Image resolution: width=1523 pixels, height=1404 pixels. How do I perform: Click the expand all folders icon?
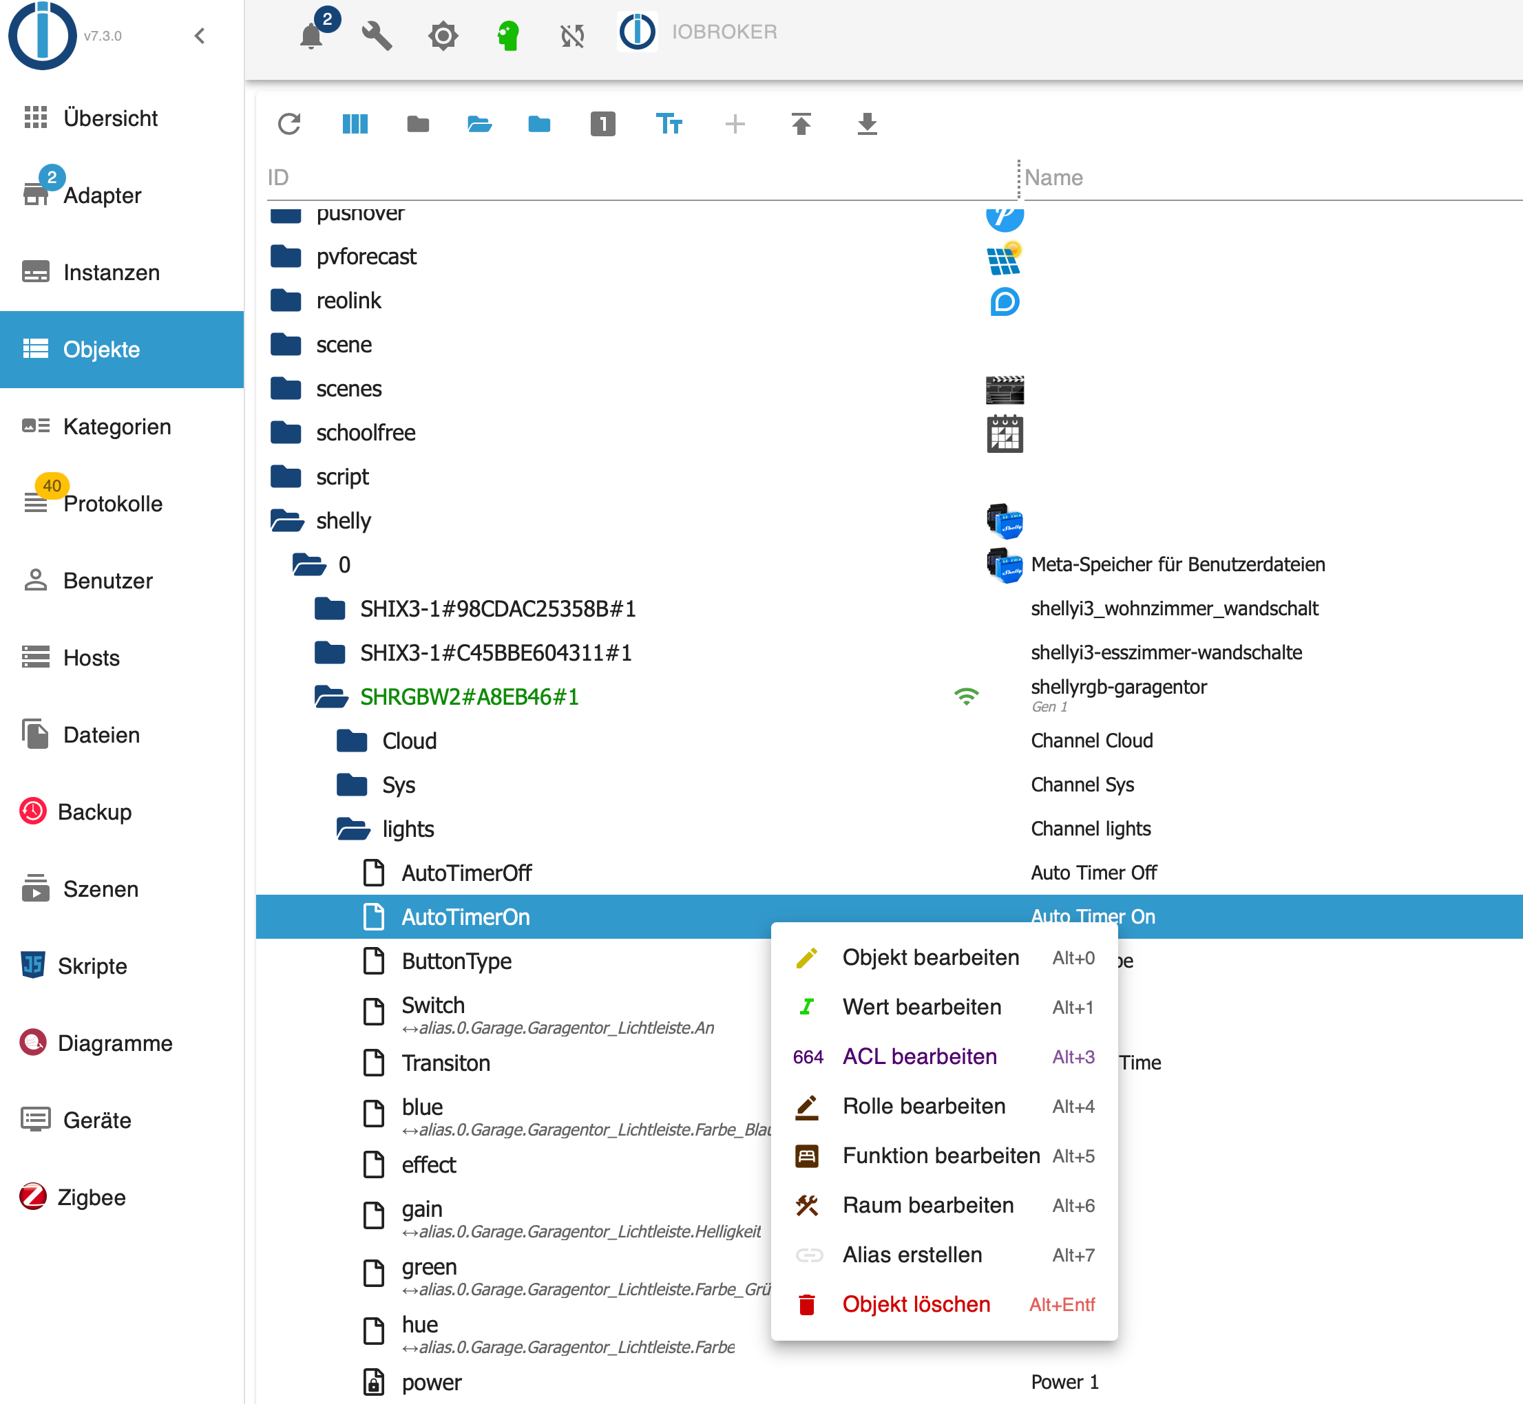[479, 124]
